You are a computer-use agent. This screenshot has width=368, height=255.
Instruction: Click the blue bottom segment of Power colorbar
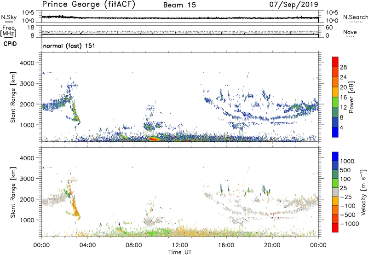coord(335,132)
